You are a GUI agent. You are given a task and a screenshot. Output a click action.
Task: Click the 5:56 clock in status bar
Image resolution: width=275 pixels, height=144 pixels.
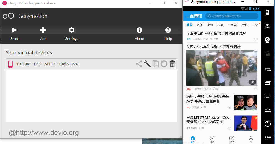[x=256, y=9]
